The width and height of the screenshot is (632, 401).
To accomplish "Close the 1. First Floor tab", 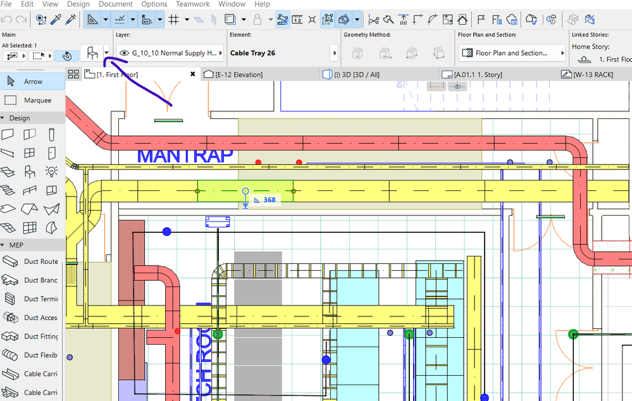I will click(x=193, y=75).
